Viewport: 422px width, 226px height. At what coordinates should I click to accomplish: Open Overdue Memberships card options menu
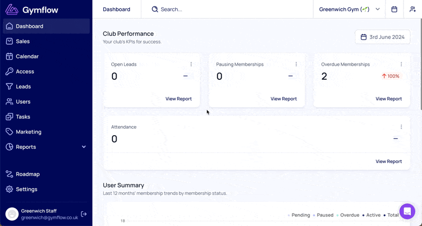click(x=401, y=64)
